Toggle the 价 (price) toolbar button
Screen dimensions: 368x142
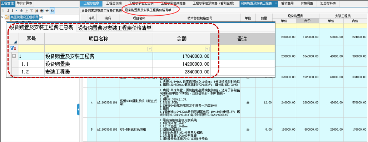pos(53,11)
